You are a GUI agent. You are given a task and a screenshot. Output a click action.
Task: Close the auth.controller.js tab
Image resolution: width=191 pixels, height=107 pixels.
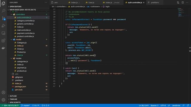pyautogui.click(x=144, y=2)
